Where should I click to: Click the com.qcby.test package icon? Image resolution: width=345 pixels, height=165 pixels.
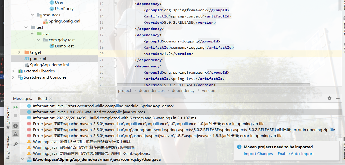click(45, 40)
